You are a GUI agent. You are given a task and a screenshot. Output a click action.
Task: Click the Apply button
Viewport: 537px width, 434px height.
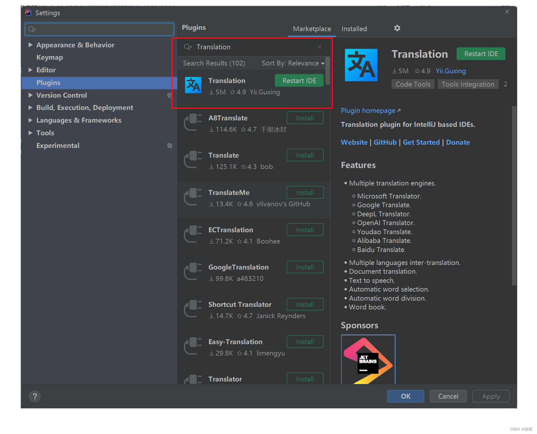click(491, 396)
